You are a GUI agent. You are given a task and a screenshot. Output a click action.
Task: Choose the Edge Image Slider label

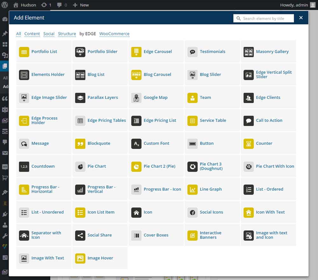click(x=49, y=97)
